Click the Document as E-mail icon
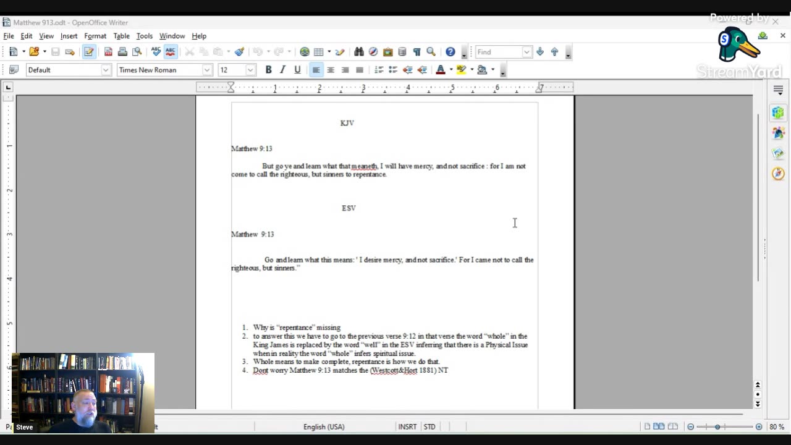The image size is (791, 445). pyautogui.click(x=70, y=52)
